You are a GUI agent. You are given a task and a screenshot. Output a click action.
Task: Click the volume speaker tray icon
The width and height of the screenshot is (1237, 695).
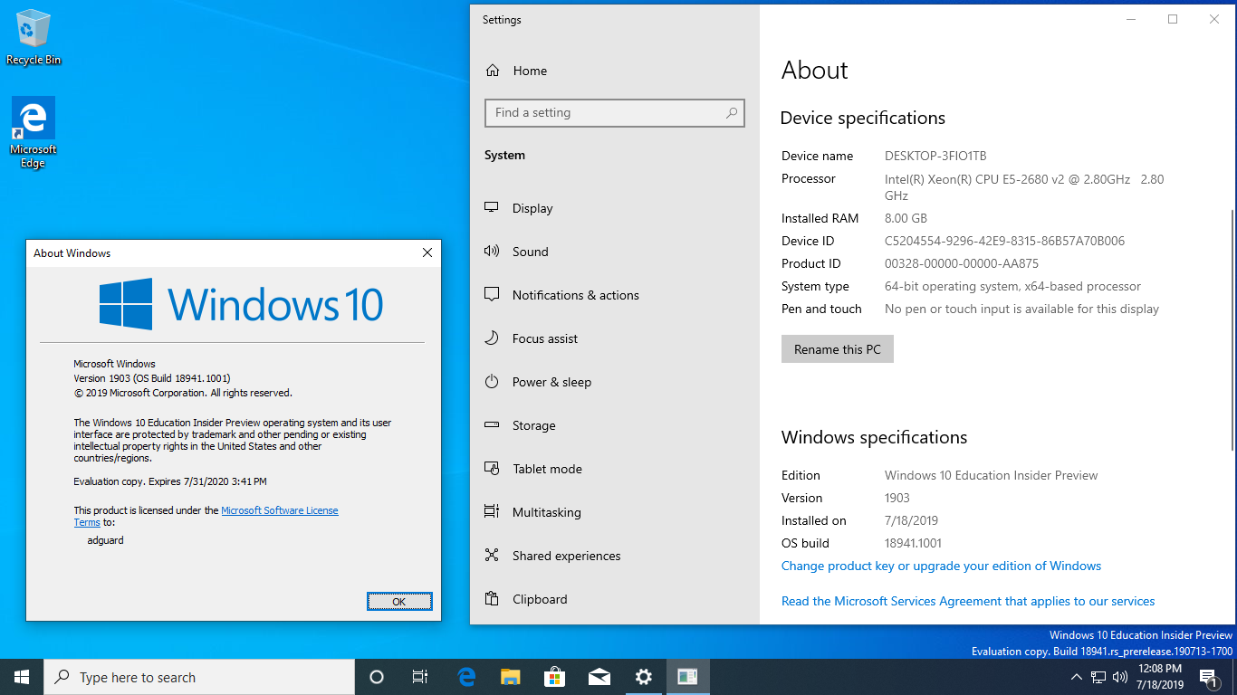1120,677
